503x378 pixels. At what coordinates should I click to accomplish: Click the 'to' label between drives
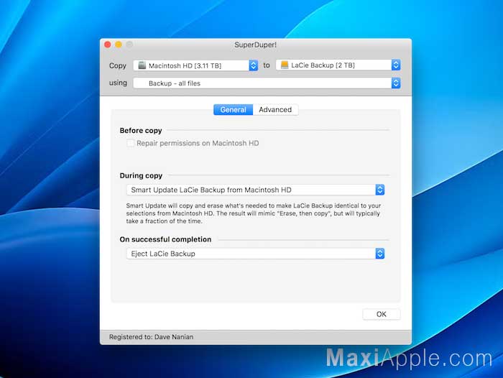tap(267, 65)
